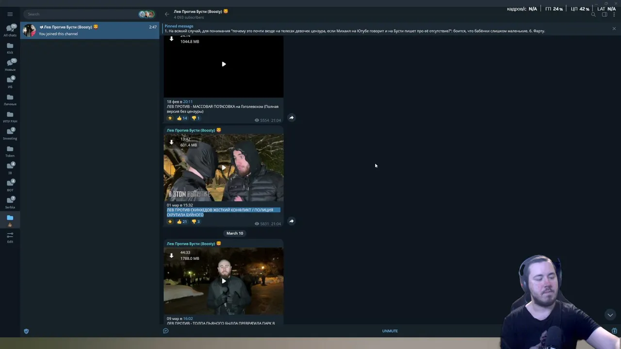The height and width of the screenshot is (349, 621).
Task: Open the channel's three-dot menu
Action: (x=614, y=15)
